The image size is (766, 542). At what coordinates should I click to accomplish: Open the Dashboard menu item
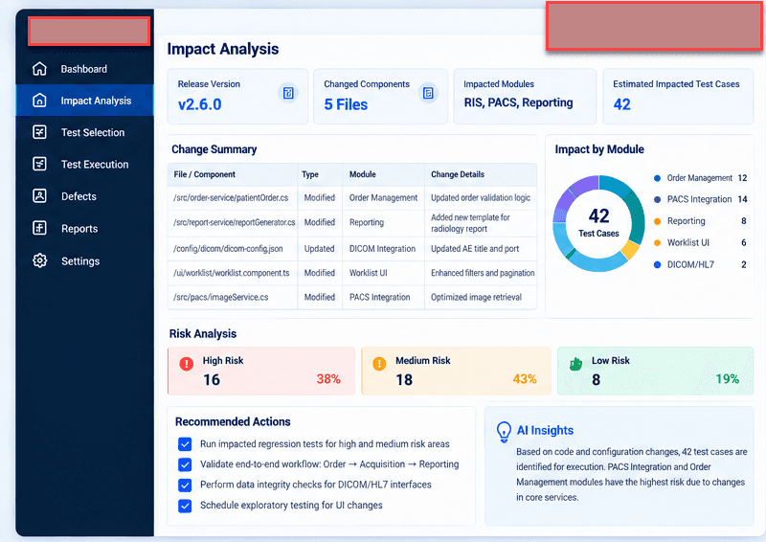(84, 69)
